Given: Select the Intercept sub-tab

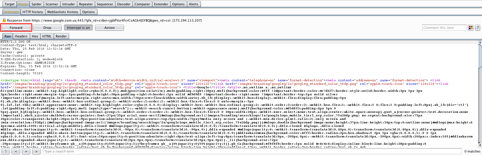Looking at the screenshot, I should [12, 12].
